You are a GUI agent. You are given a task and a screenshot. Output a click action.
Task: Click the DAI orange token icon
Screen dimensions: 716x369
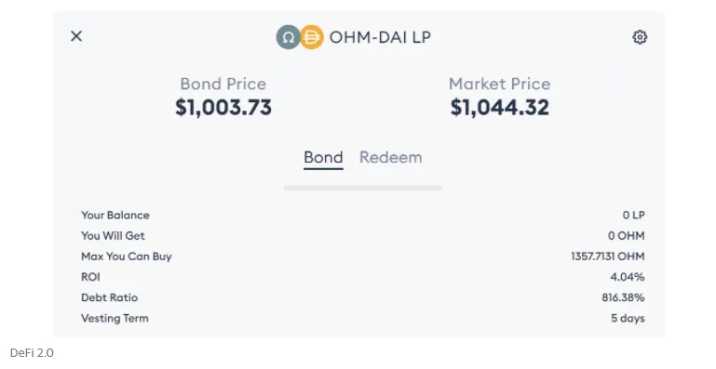click(311, 37)
